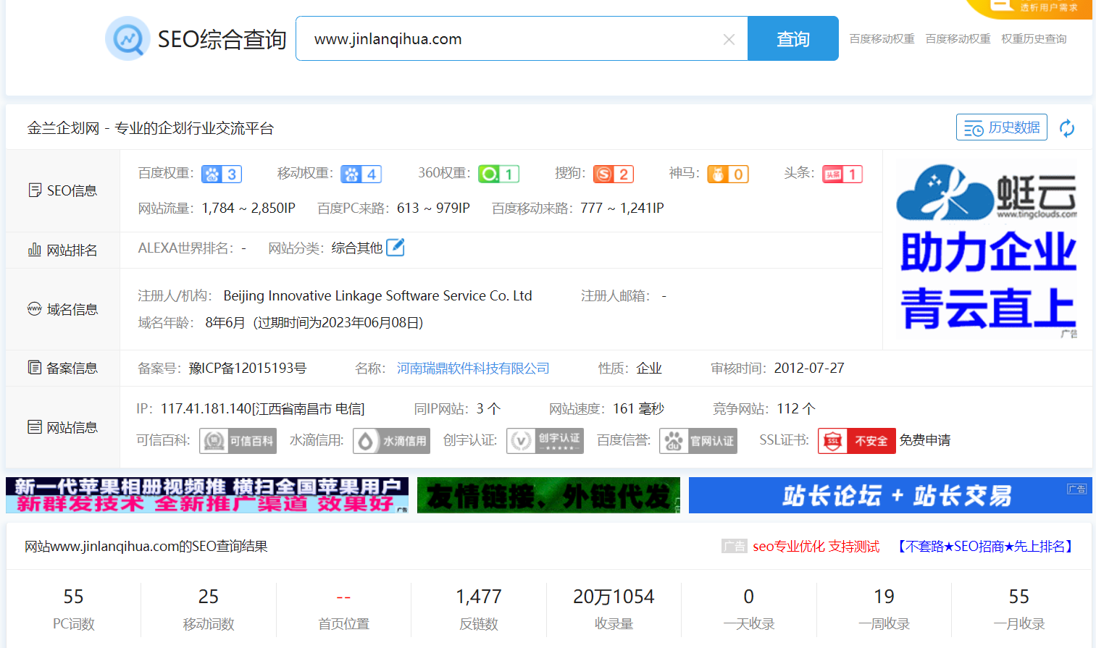Click the 创宇认证 certification badge
This screenshot has width=1096, height=648.
(x=545, y=441)
